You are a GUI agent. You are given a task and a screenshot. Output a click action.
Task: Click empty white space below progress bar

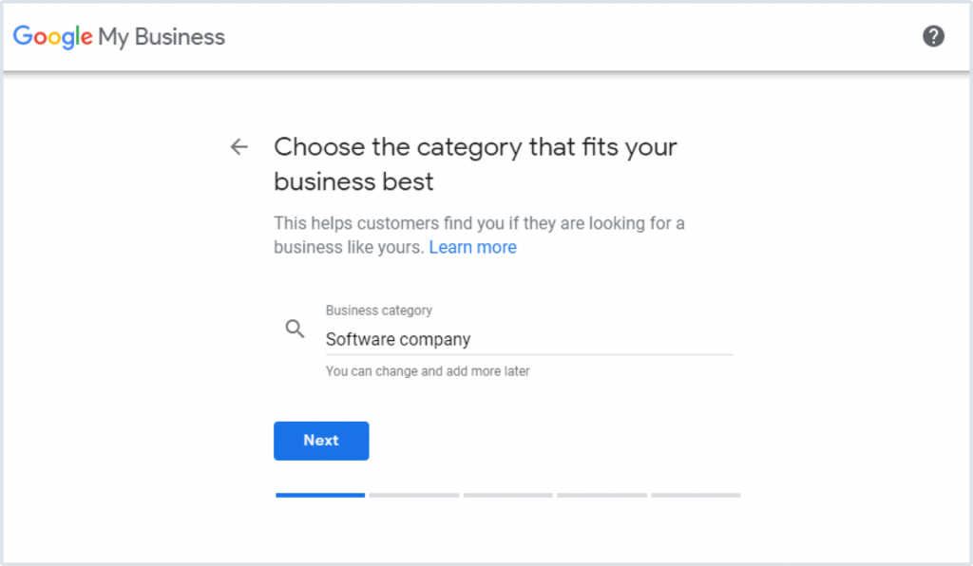(507, 530)
